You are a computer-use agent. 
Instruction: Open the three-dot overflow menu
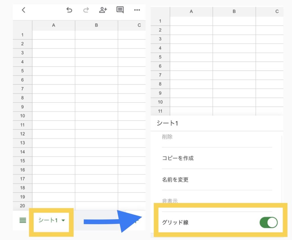click(137, 10)
